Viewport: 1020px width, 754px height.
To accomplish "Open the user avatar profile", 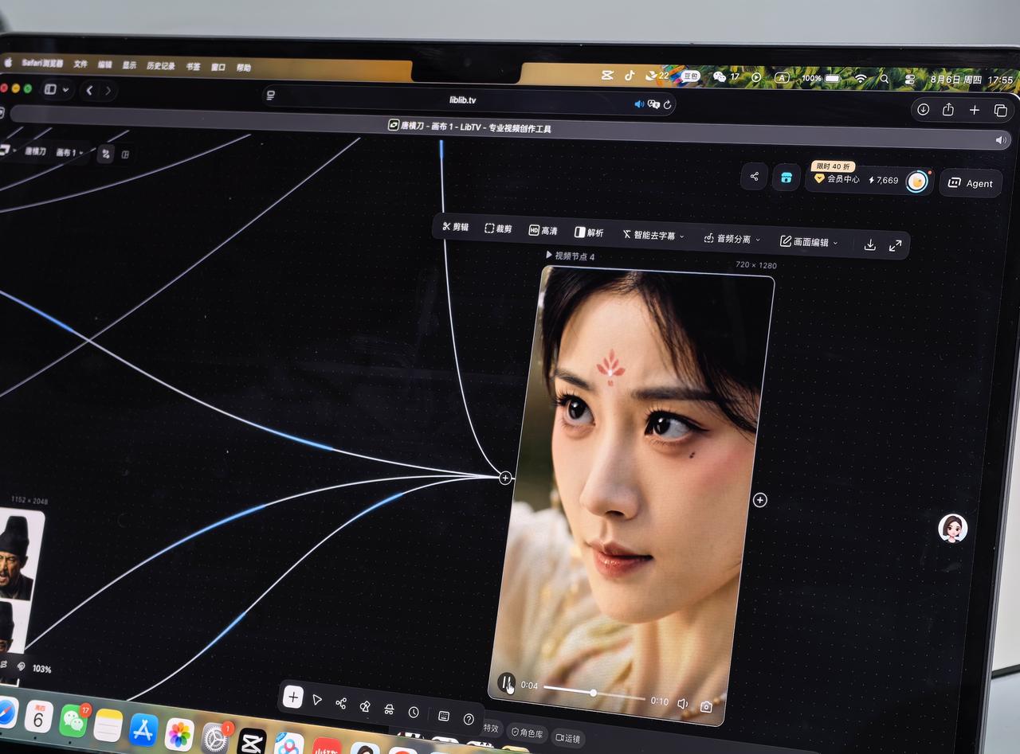I will 918,182.
